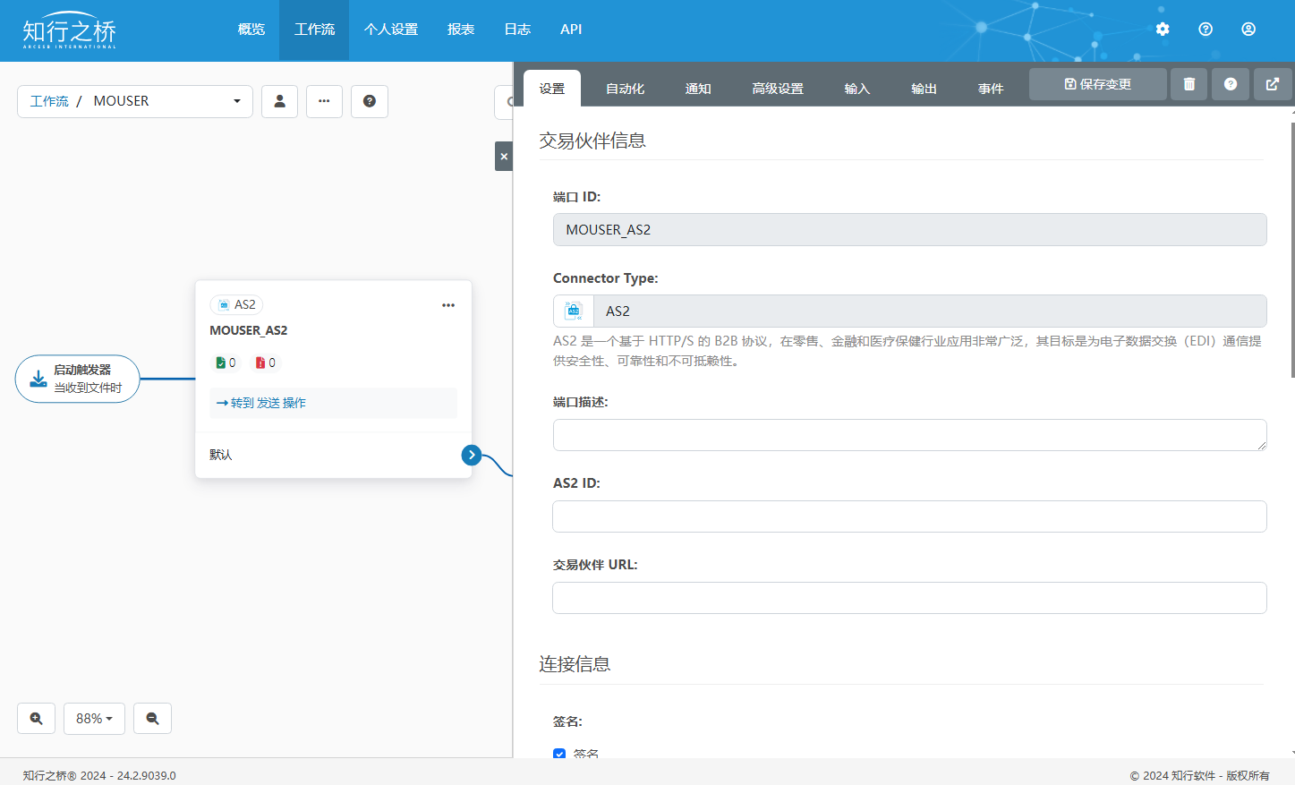The height and width of the screenshot is (785, 1295).
Task: Open the 事件 tab
Action: click(991, 89)
